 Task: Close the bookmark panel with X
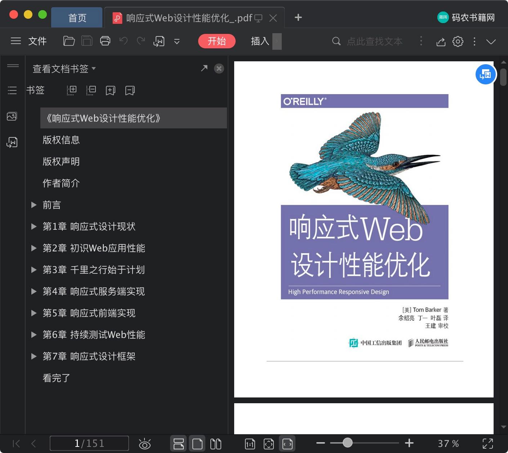(x=219, y=69)
